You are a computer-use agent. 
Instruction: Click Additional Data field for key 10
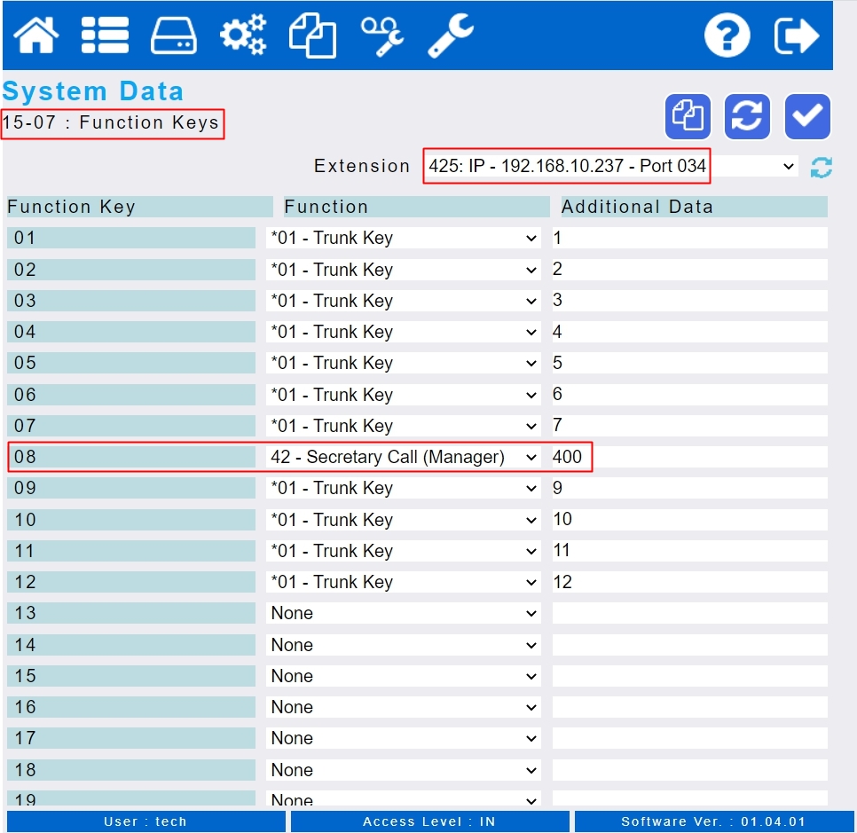(x=689, y=520)
